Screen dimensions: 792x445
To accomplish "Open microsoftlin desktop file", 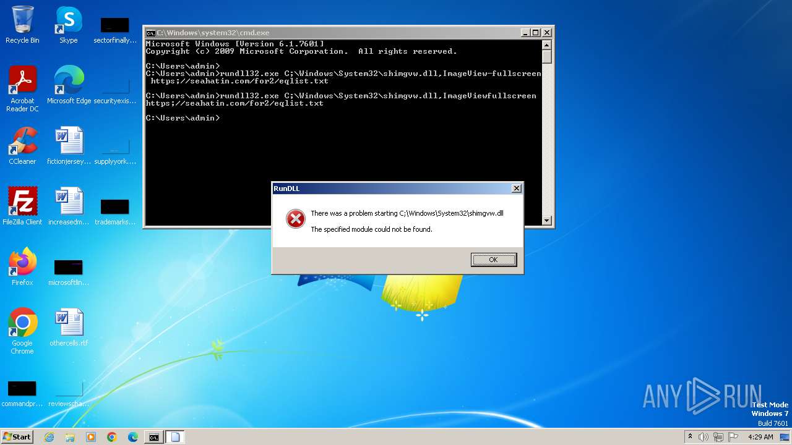I will (x=69, y=272).
